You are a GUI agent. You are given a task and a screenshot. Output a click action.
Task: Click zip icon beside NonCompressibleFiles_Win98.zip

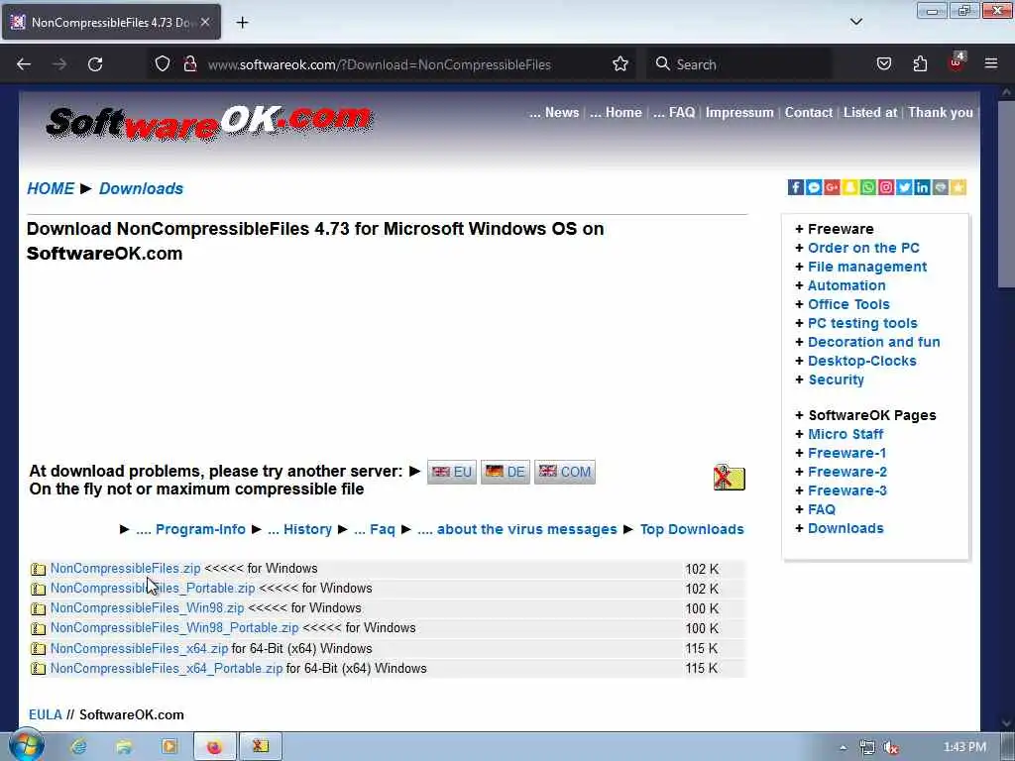point(39,609)
